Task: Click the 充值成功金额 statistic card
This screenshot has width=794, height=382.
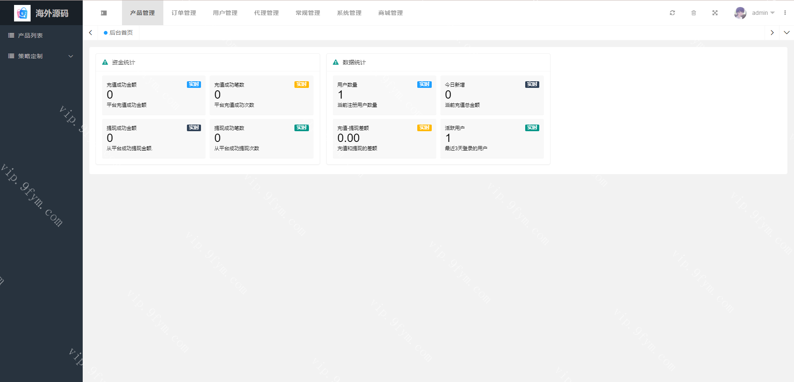Action: (153, 95)
